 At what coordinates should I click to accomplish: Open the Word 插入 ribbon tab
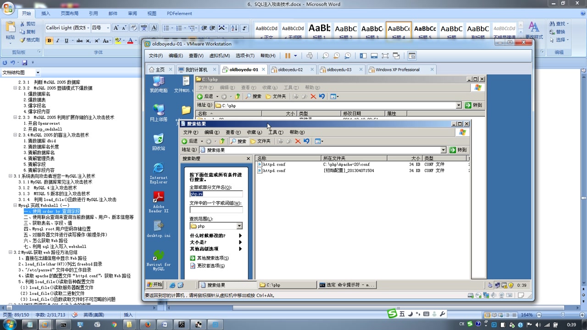click(x=46, y=13)
